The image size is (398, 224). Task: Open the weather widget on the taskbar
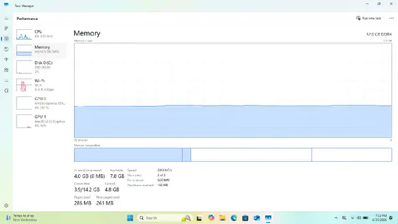click(x=22, y=218)
